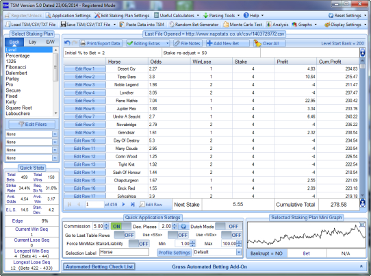Open Useful Calculators menu
371x276 pixels.
pos(177,15)
